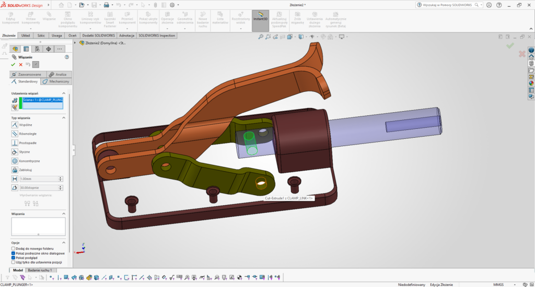The height and width of the screenshot is (287, 535).
Task: Click the mate entities selection box
Action: (43, 103)
